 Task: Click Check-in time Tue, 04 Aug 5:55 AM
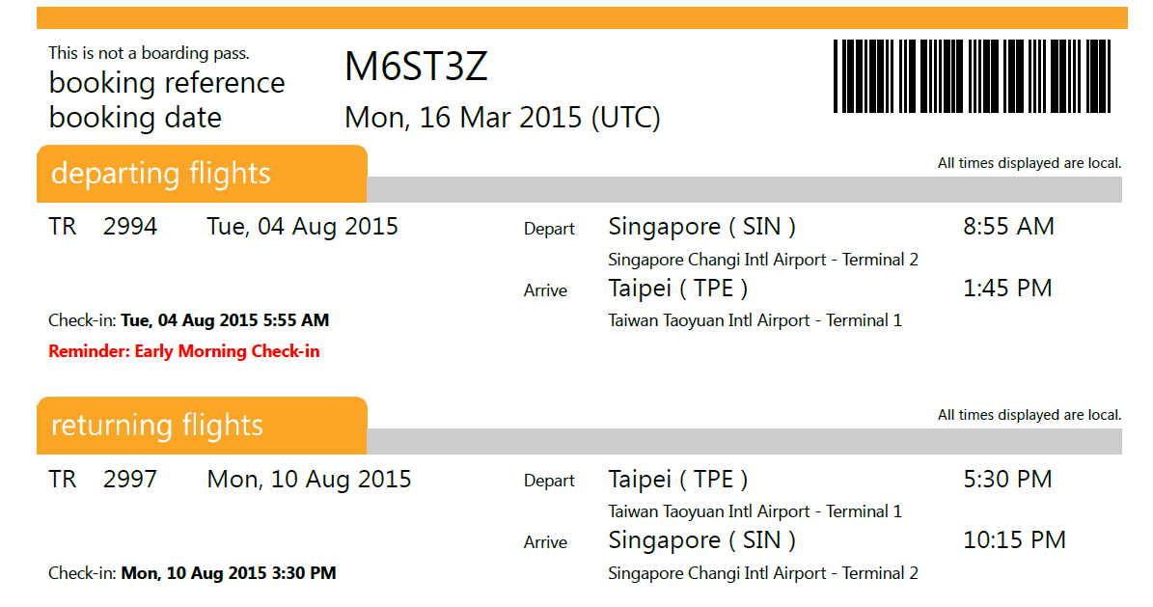click(225, 320)
